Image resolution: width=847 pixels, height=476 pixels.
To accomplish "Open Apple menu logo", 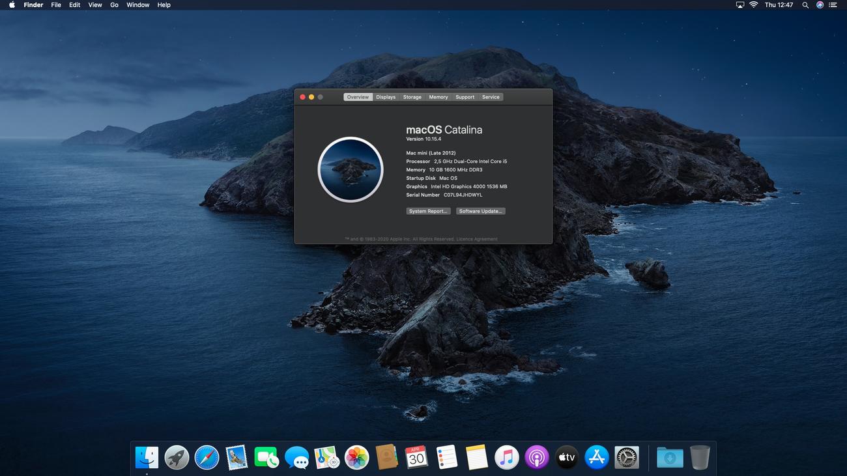I will [12, 5].
